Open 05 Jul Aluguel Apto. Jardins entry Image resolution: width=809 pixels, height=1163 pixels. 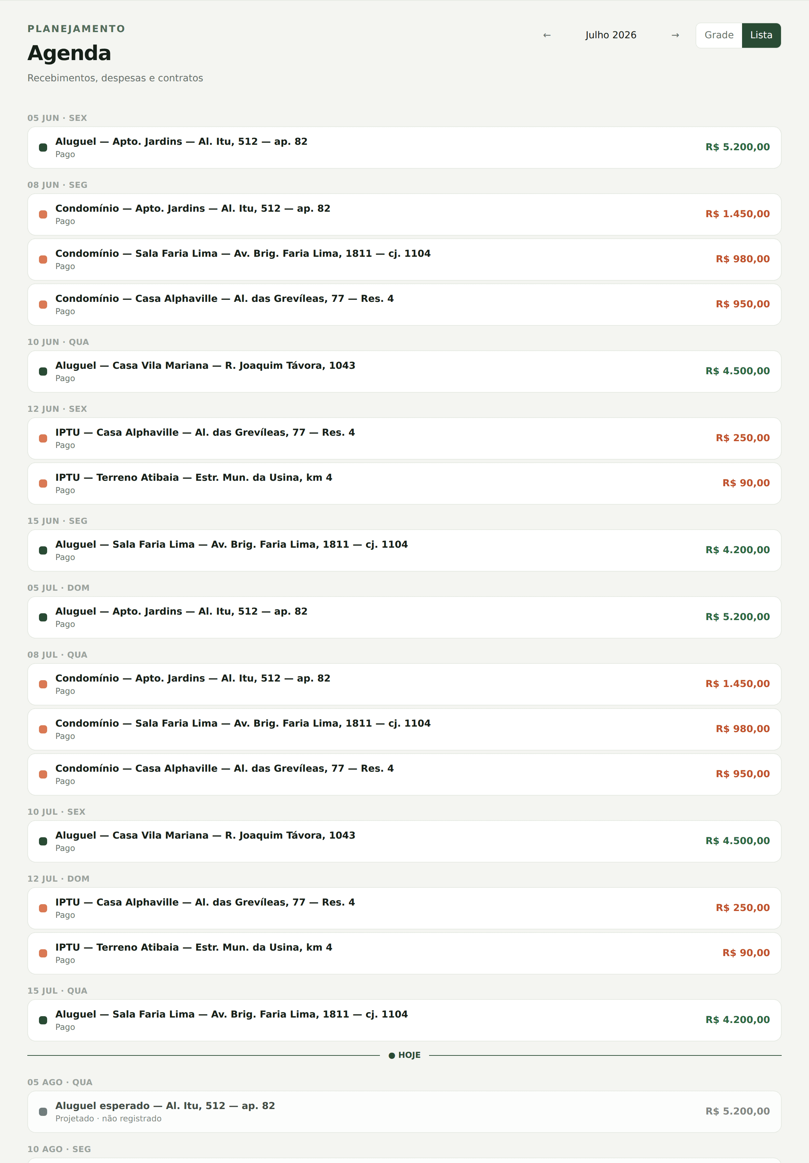[404, 617]
